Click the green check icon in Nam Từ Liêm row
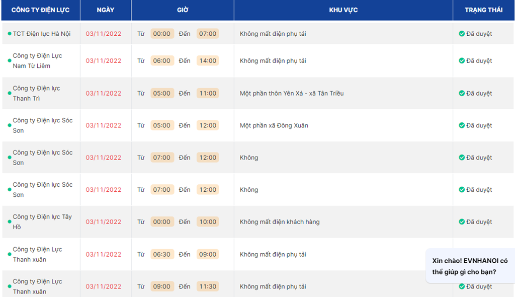The width and height of the screenshot is (515, 297). 462,60
